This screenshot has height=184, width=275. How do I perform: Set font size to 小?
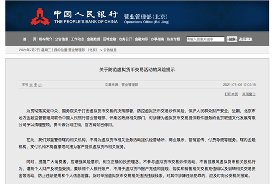40,85
